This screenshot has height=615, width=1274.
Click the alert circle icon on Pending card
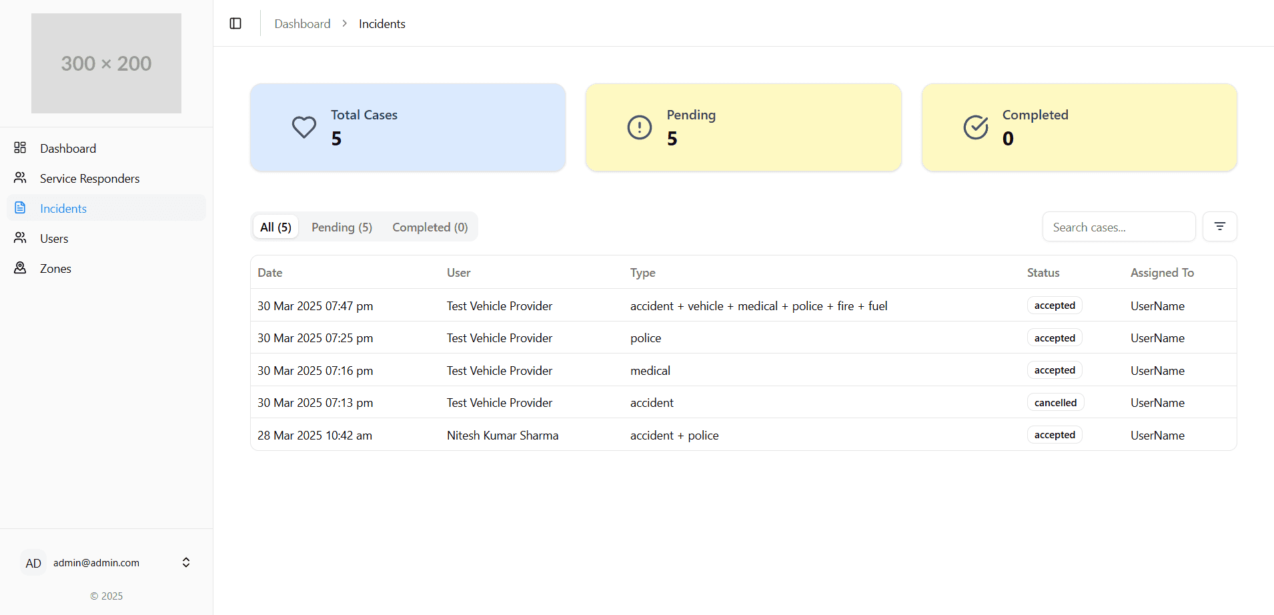pyautogui.click(x=640, y=127)
